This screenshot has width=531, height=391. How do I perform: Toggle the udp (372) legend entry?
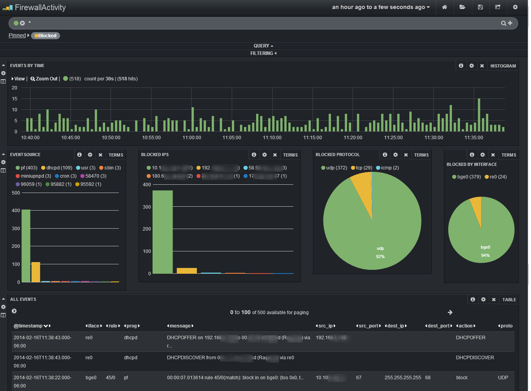coord(334,168)
